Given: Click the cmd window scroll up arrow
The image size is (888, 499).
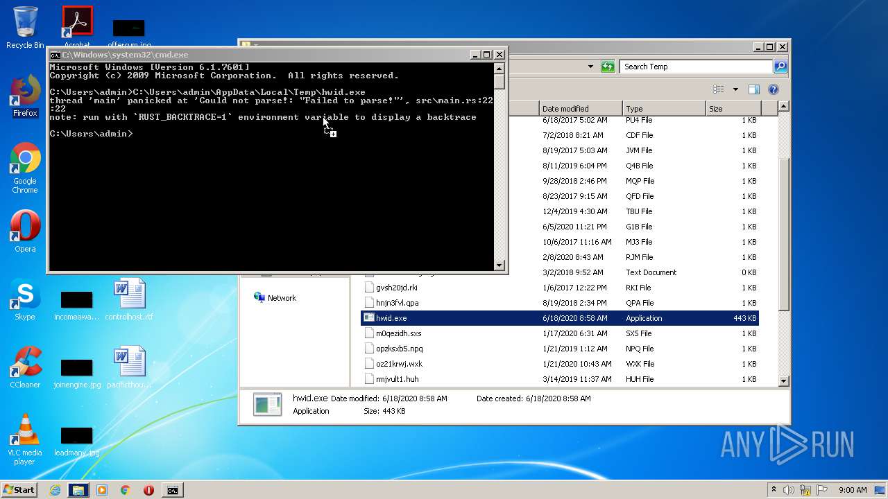Looking at the screenshot, I should (x=499, y=68).
